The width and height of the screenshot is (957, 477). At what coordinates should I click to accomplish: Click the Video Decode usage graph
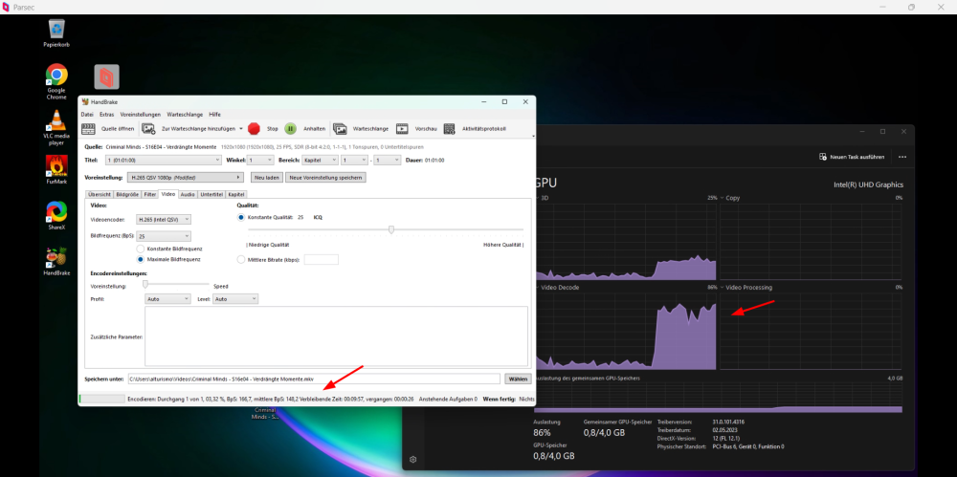[x=624, y=331]
